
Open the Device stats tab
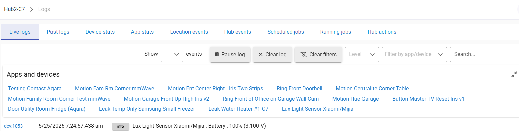click(100, 32)
